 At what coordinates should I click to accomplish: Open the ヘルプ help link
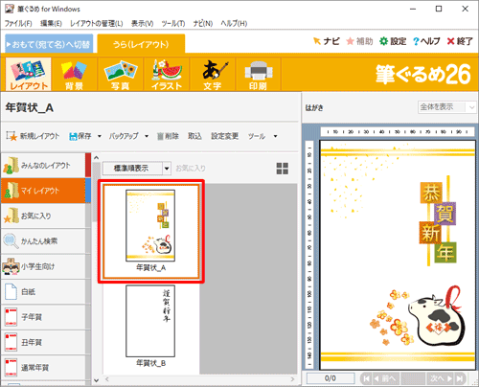point(426,41)
